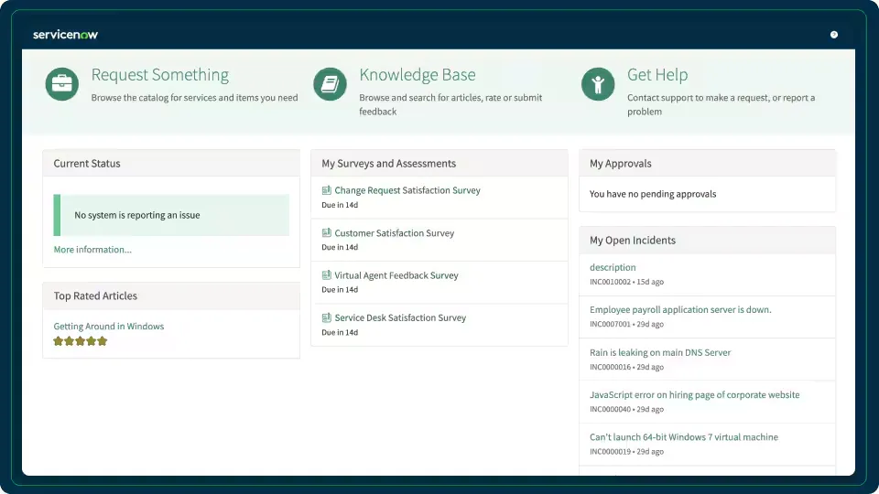Open the JavaScript error on hiring page incident

[694, 395]
